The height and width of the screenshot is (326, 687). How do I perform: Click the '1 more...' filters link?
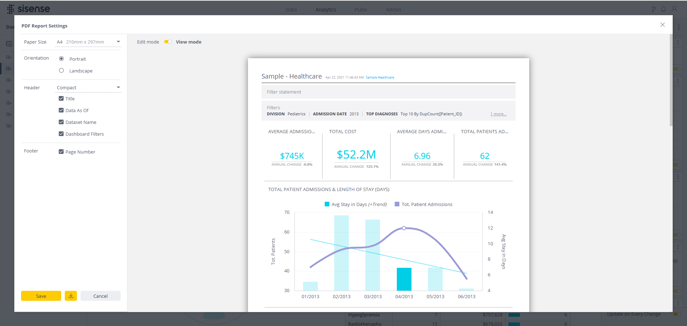tap(498, 114)
